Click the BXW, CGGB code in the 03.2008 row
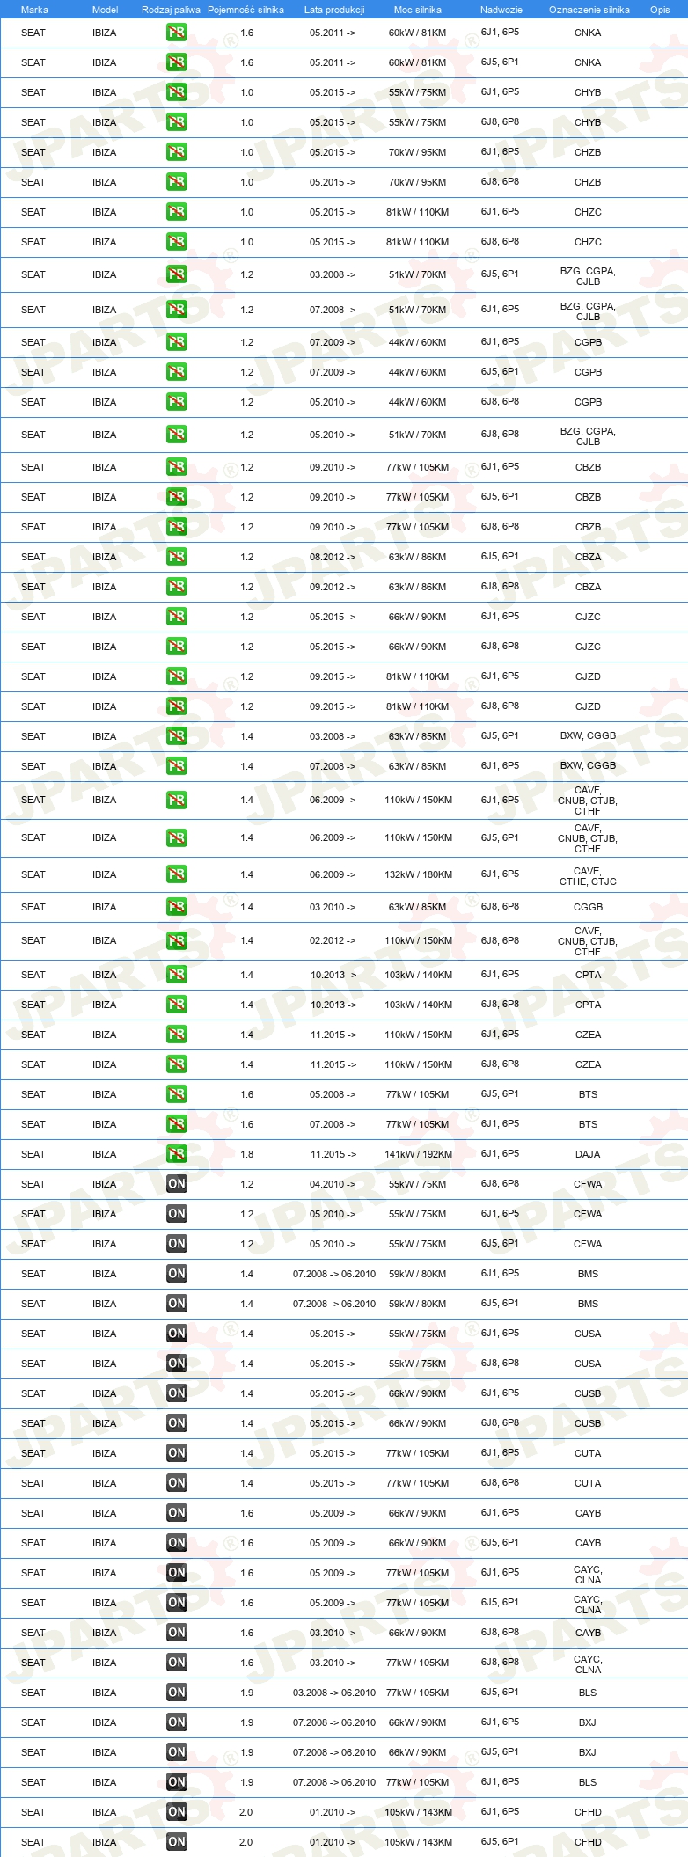Screen dimensions: 688x1857 pos(588,736)
